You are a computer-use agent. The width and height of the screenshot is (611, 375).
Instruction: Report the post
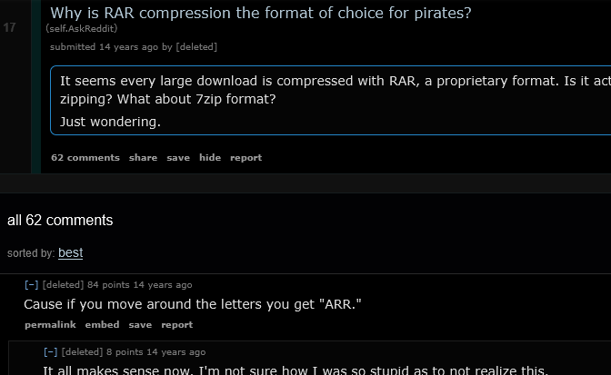pos(245,158)
